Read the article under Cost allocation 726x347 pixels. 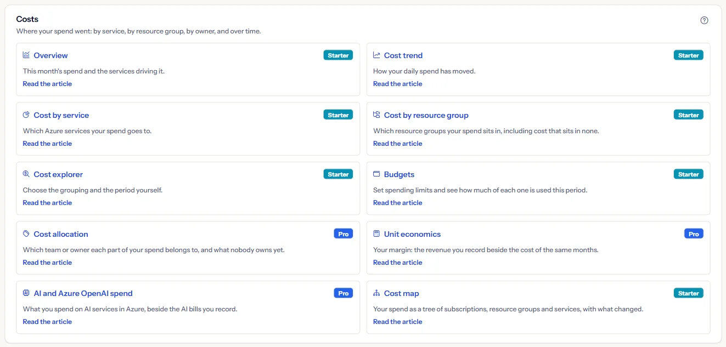coord(47,263)
